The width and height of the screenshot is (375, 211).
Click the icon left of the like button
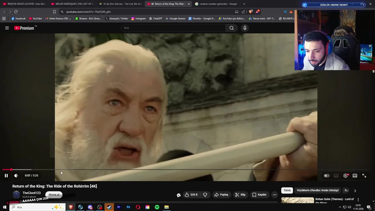point(178,195)
